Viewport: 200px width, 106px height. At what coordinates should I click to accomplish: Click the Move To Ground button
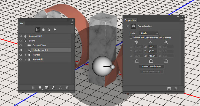tap(151, 71)
